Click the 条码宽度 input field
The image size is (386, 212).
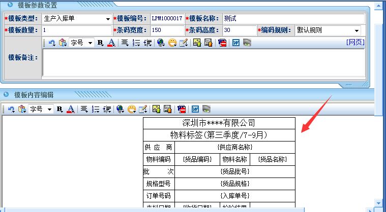click(x=166, y=30)
